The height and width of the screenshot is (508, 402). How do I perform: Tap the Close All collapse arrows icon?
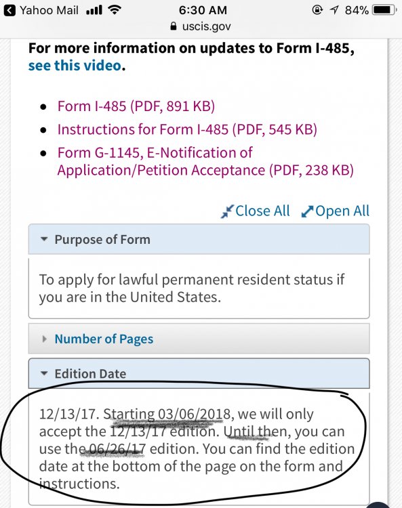227,211
